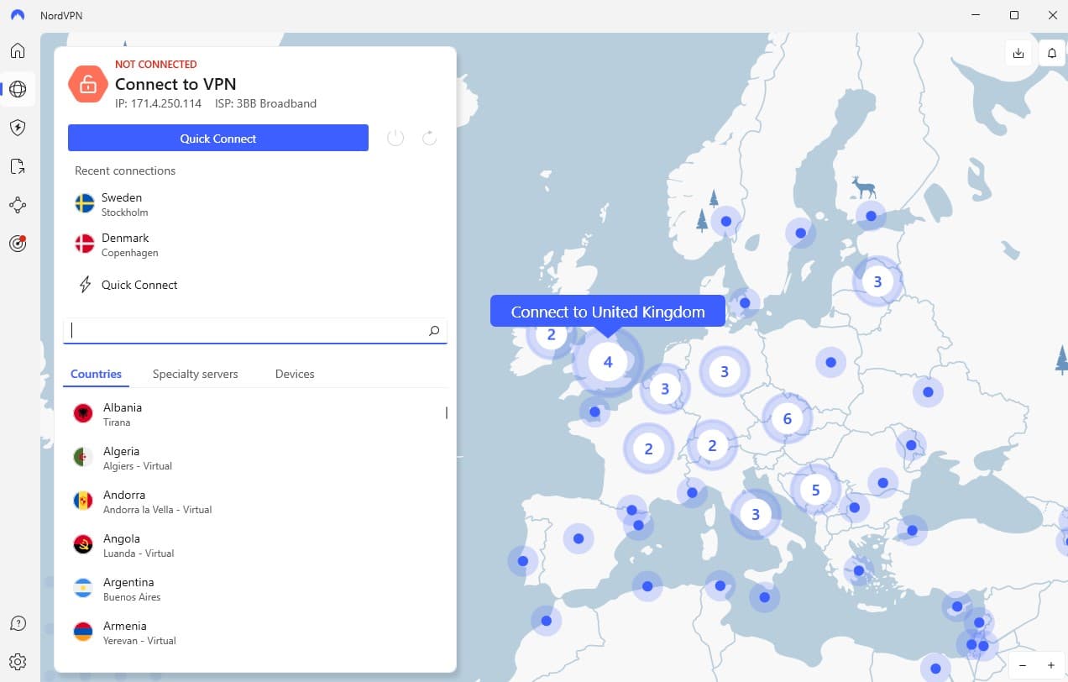Open the Meshnet sidebar icon
1068x682 pixels.
(18, 205)
